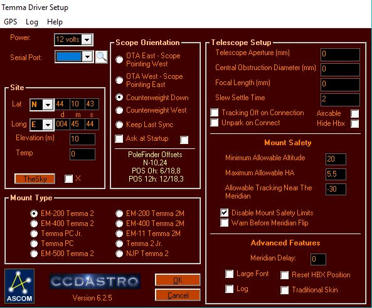The height and width of the screenshot is (308, 372).
Task: Enable Ask at Startup checkbox
Action: 119,138
